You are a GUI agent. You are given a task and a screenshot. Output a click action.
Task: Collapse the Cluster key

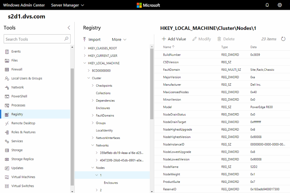88,78
